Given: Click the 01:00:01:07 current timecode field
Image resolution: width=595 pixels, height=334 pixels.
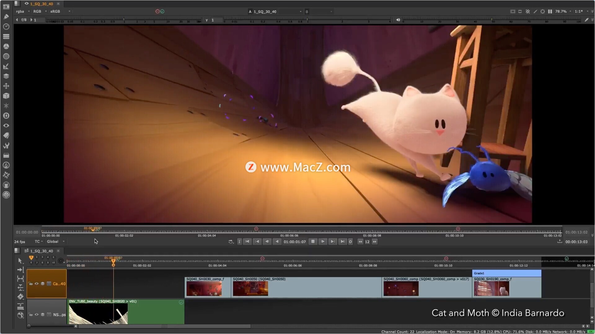Looking at the screenshot, I should point(295,242).
